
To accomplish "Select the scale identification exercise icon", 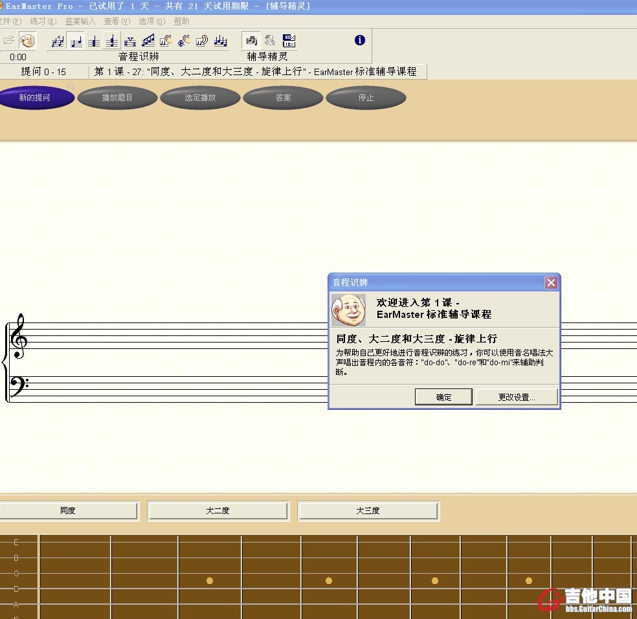I will click(x=148, y=41).
